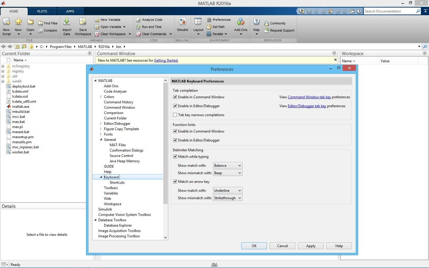Open Command Window tab key link
The image size is (429, 268).
pyautogui.click(x=309, y=97)
